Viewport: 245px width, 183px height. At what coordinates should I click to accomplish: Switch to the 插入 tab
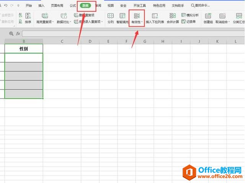(41, 6)
